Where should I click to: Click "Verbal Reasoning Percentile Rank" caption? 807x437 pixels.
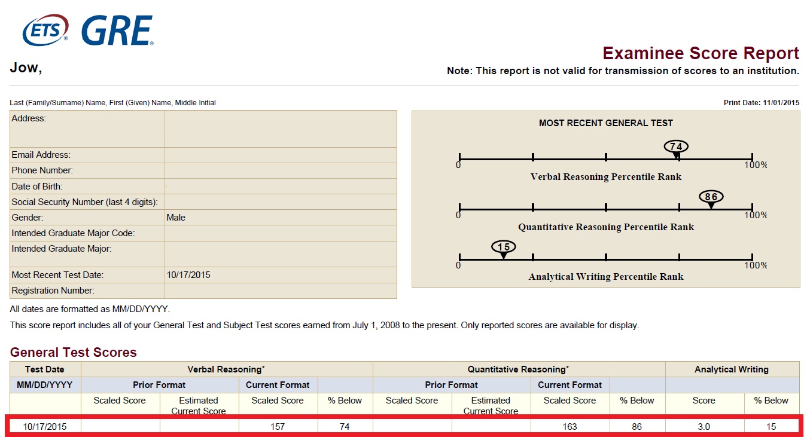(606, 177)
